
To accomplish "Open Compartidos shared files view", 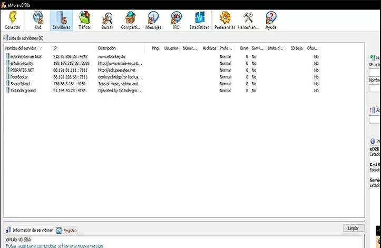I will coord(130,20).
